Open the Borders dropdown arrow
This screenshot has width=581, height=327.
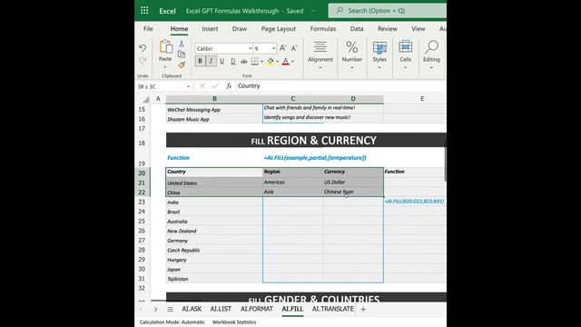click(262, 62)
